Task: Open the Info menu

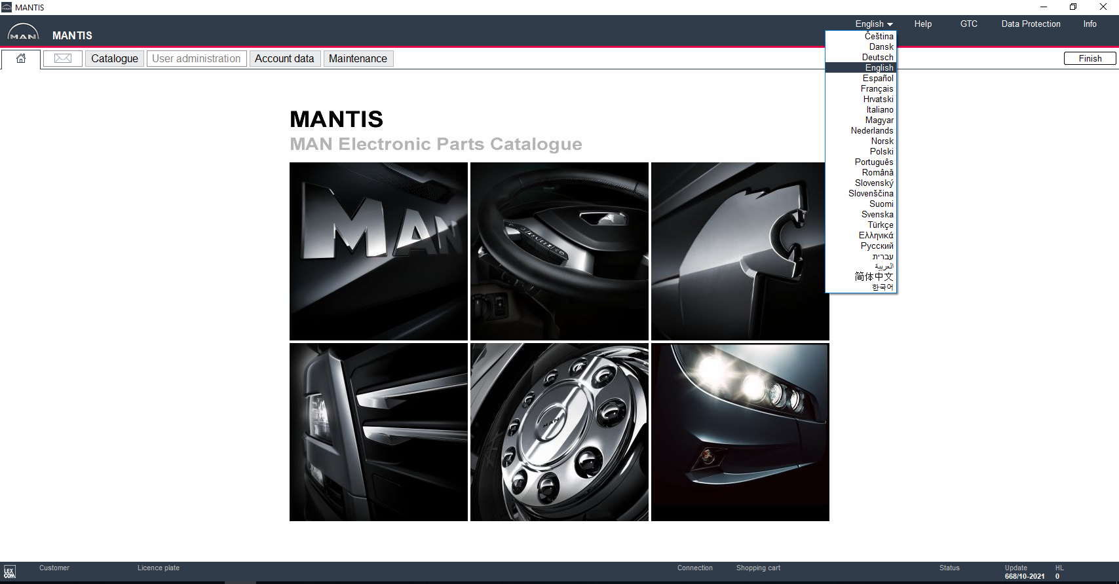Action: (x=1090, y=24)
